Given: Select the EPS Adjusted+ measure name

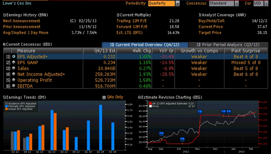Looking at the screenshot, I should 32,56.
